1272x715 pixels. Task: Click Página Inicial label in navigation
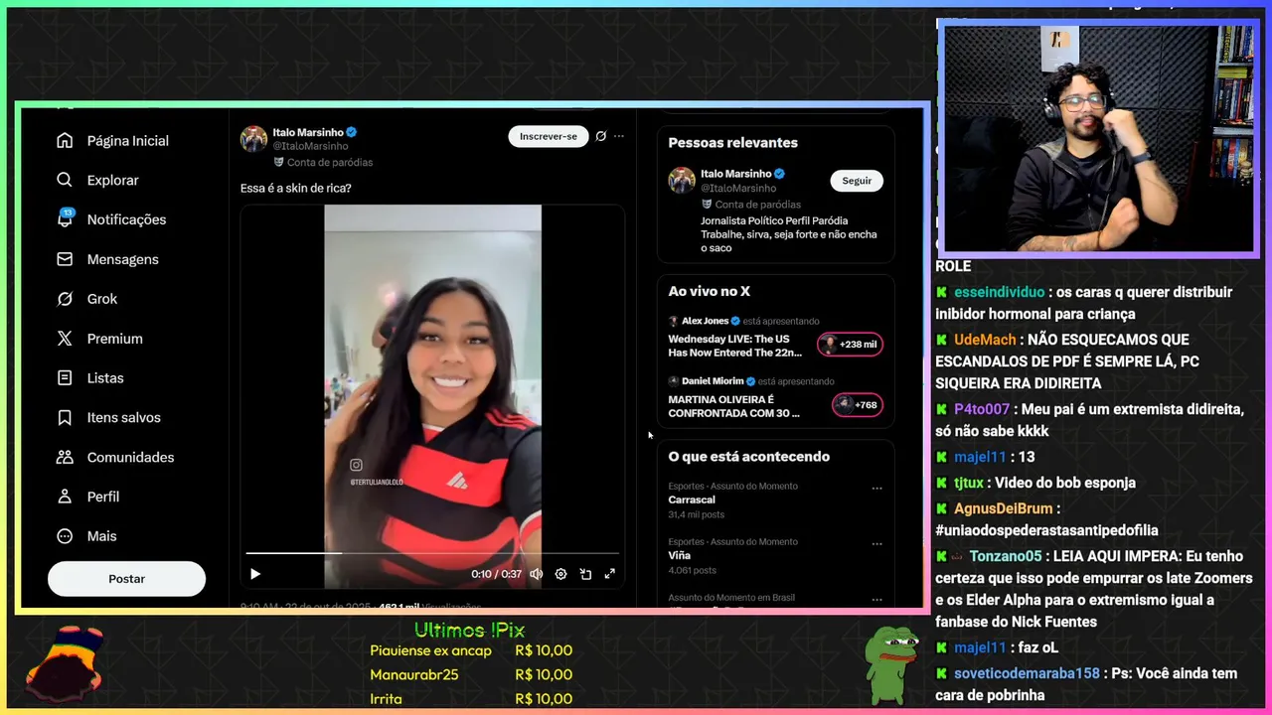click(x=128, y=141)
